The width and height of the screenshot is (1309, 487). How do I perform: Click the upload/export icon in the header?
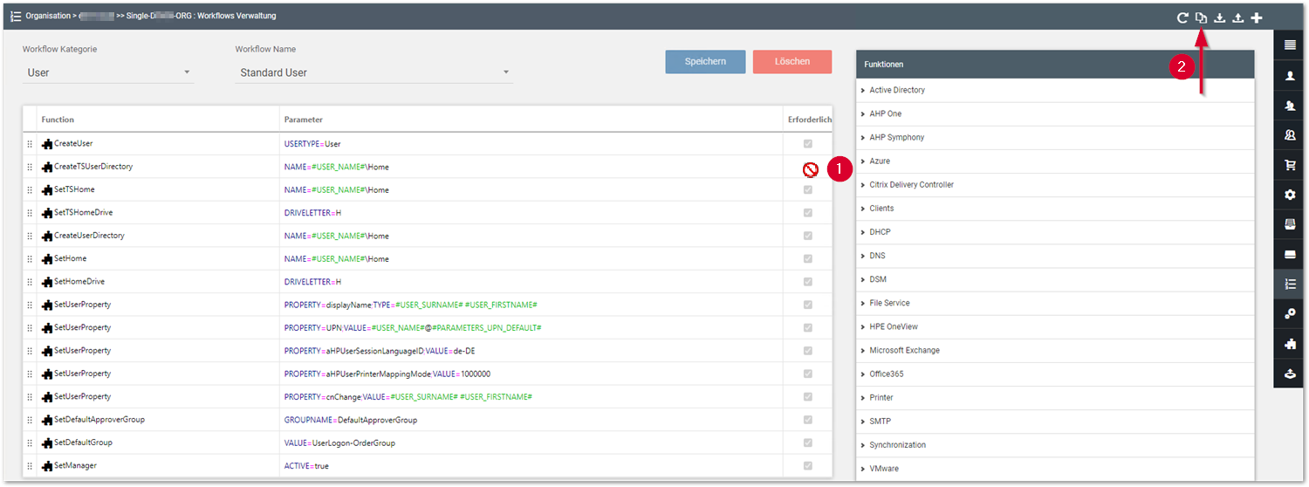tap(1237, 17)
